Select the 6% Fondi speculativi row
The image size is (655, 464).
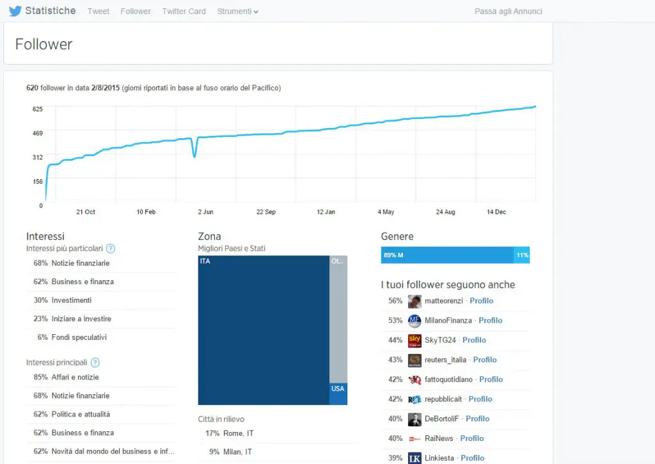tap(102, 337)
